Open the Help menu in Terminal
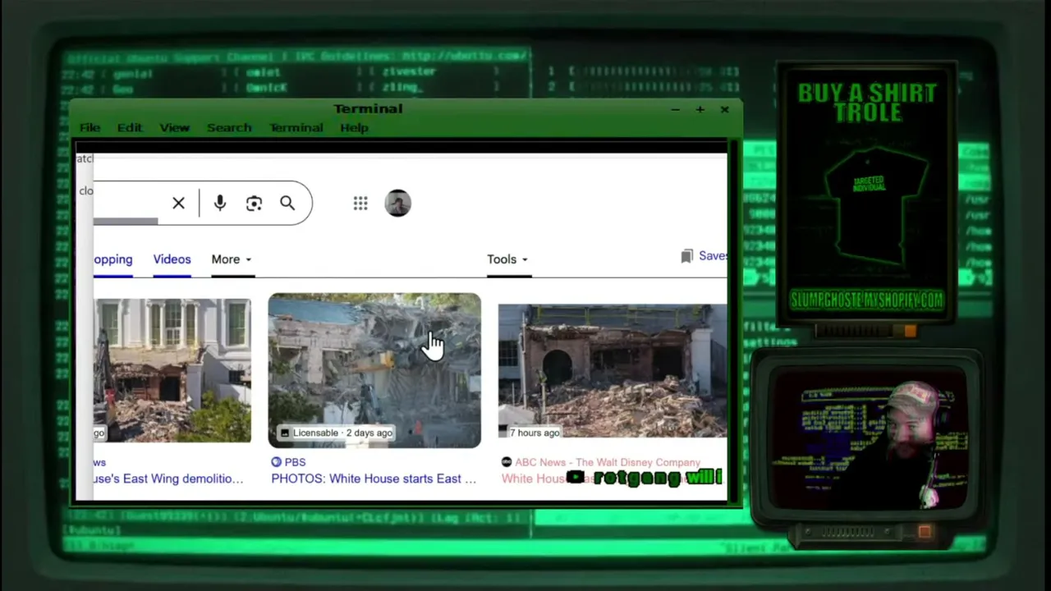1051x591 pixels. (x=354, y=128)
